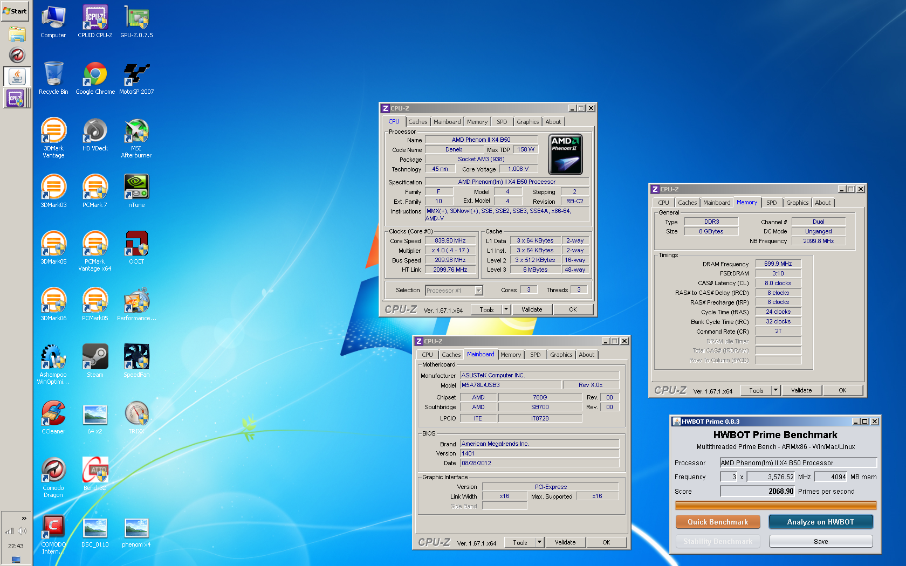Expand Processor #1 selection dropdown

tap(478, 291)
